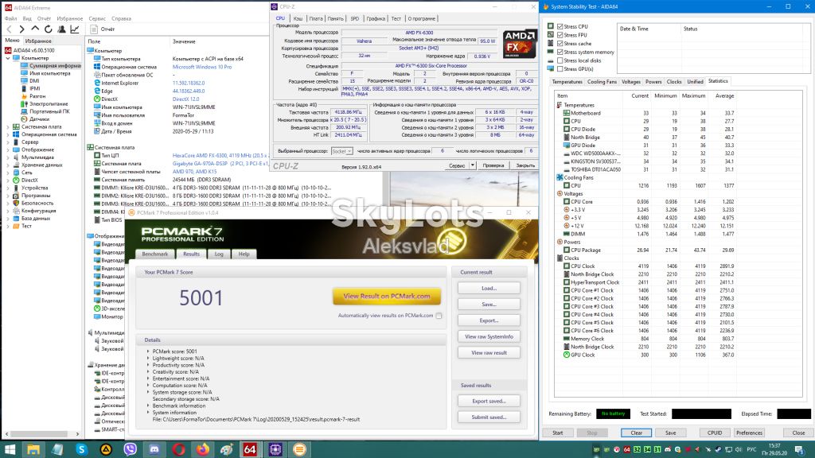
Task: Expand Операционная система tree node
Action: (8, 134)
